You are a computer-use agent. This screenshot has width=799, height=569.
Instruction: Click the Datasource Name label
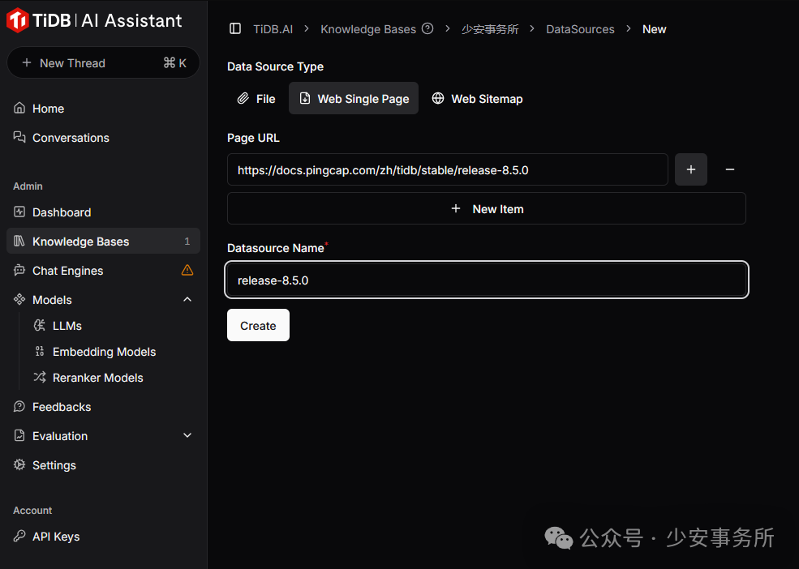276,248
